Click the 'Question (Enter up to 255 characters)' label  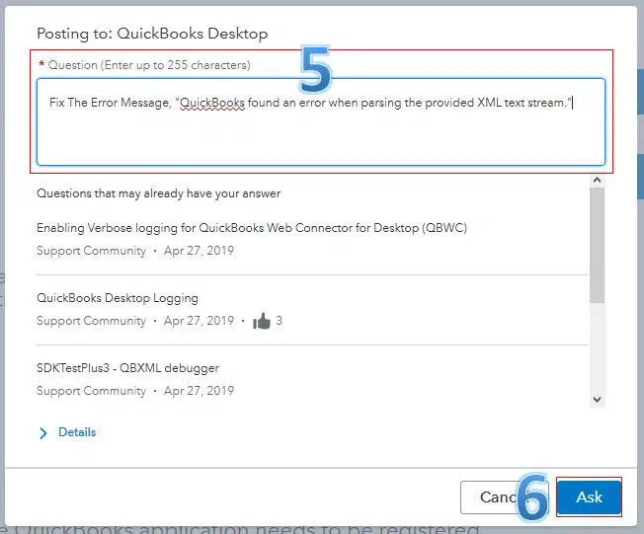tap(149, 65)
